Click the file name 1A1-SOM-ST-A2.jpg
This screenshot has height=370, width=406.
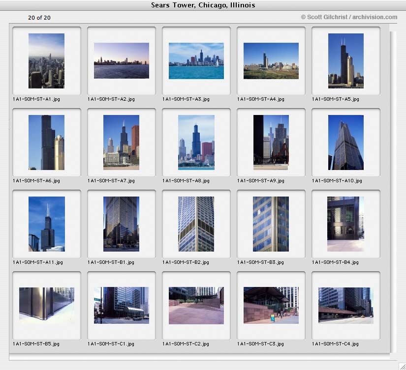(x=111, y=99)
